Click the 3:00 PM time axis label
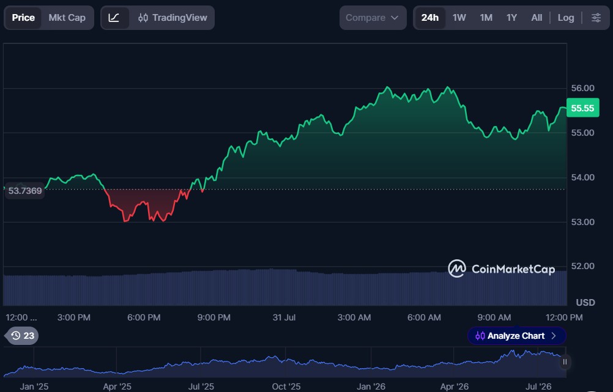Viewport: 613px width, 392px height. tap(74, 317)
